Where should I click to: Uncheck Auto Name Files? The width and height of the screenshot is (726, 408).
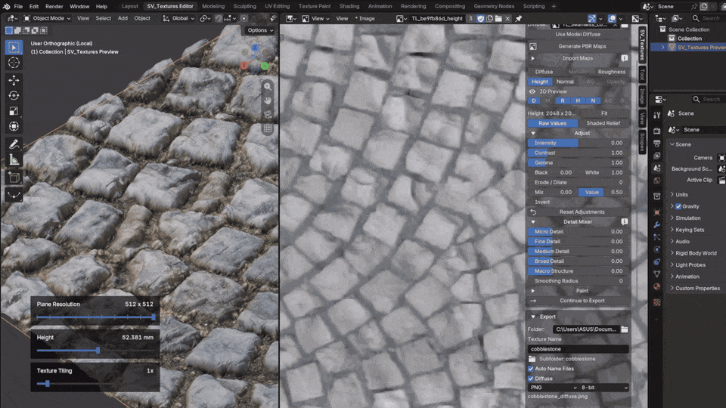tap(531, 369)
